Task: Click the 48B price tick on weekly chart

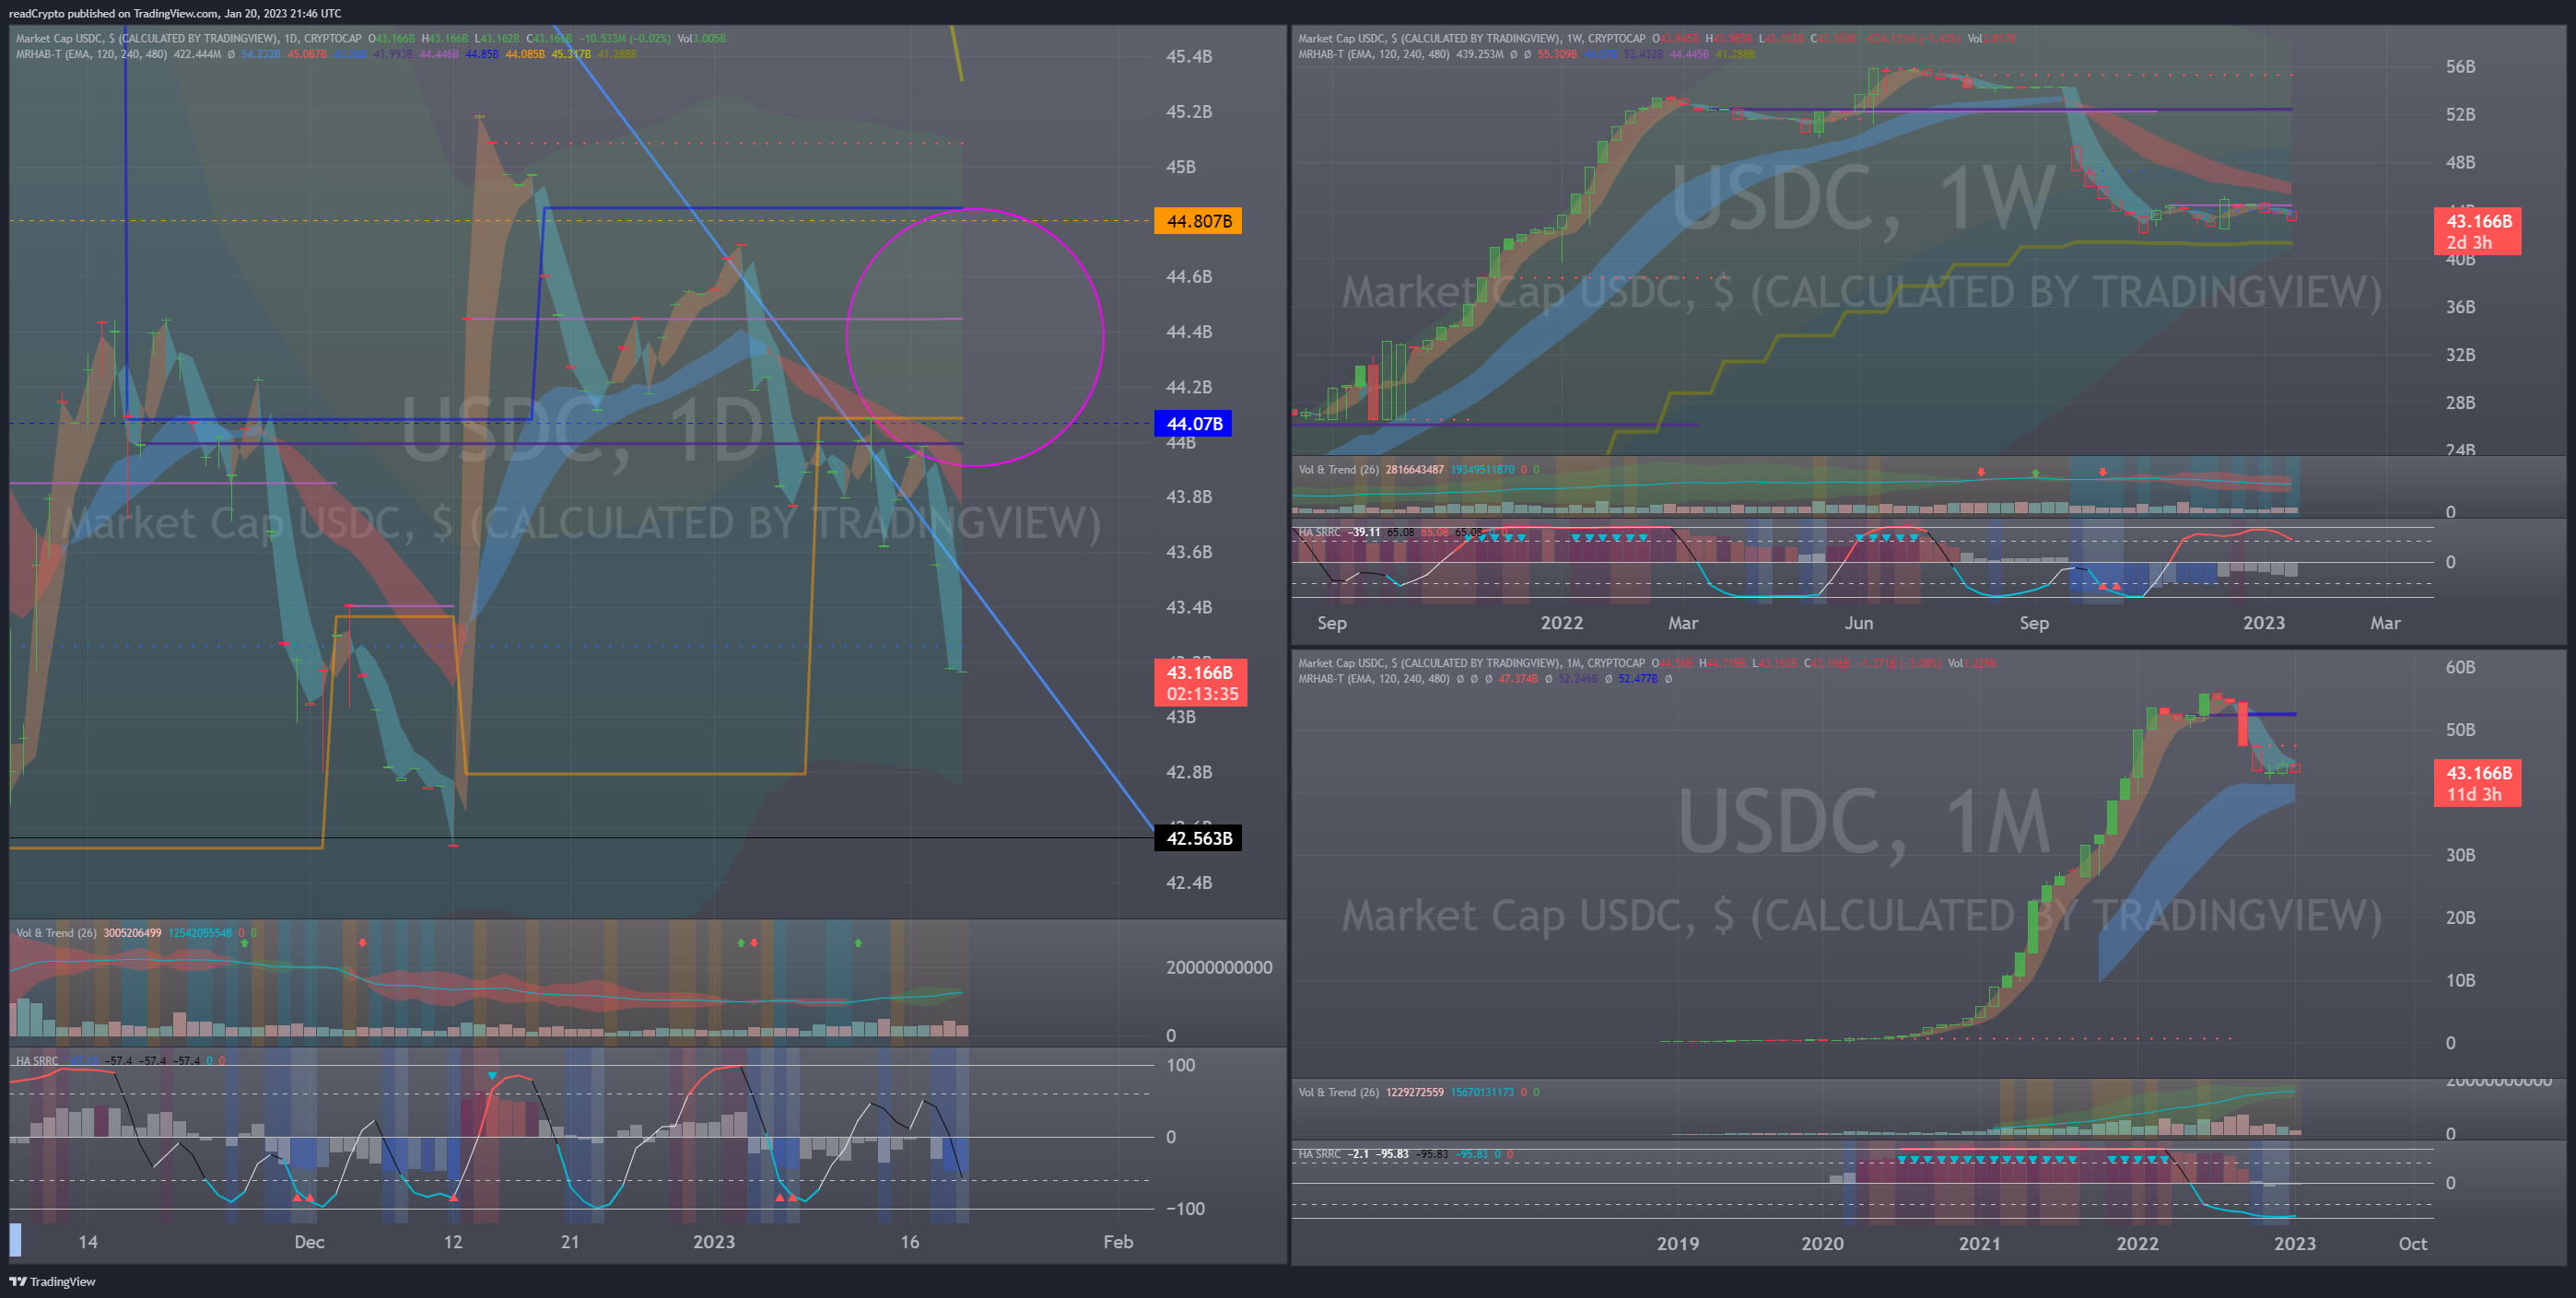Action: click(x=2460, y=163)
